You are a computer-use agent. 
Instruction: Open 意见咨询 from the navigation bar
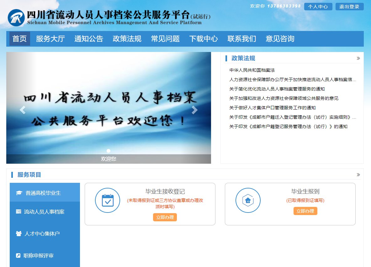tap(280, 39)
